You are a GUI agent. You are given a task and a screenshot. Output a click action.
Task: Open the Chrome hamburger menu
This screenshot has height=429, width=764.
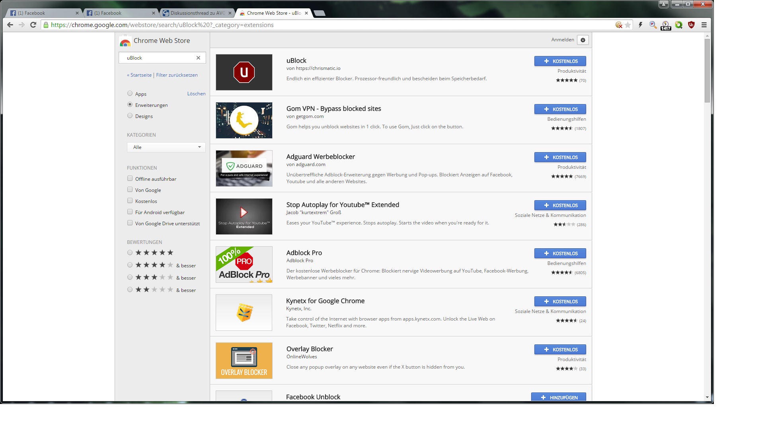[x=704, y=25]
